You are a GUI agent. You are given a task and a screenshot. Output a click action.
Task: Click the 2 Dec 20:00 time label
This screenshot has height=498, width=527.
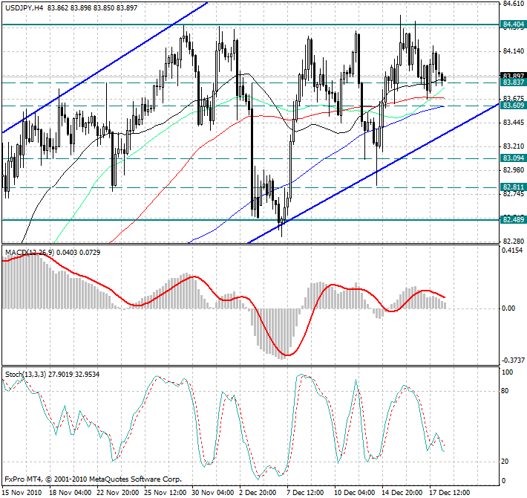(258, 493)
